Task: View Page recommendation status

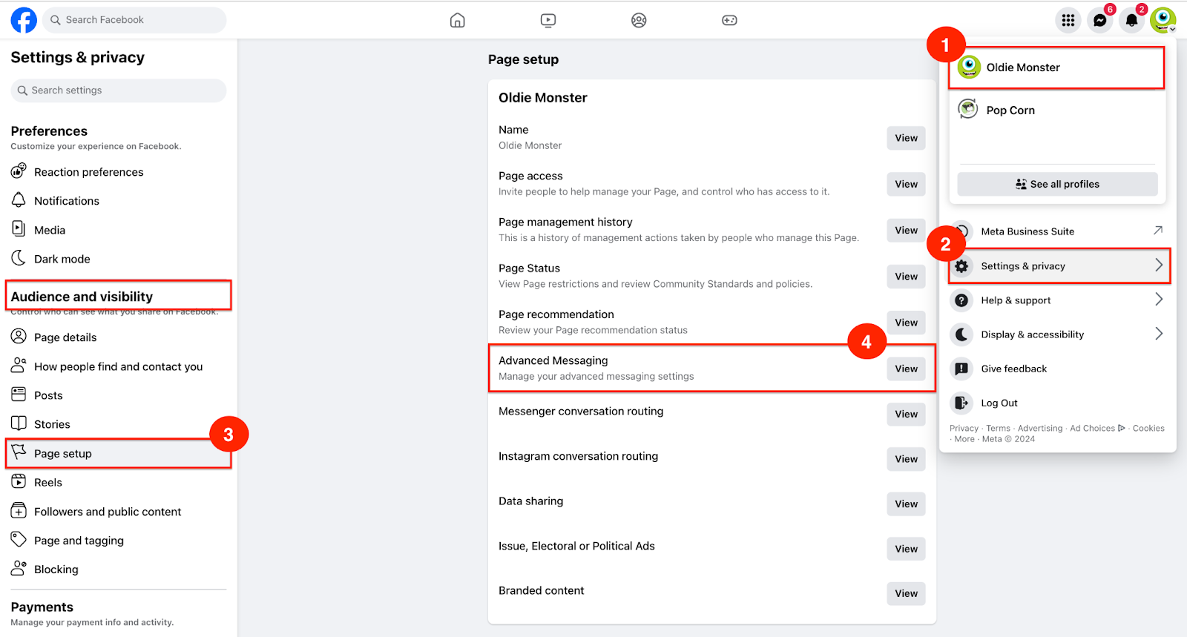Action: coord(906,323)
